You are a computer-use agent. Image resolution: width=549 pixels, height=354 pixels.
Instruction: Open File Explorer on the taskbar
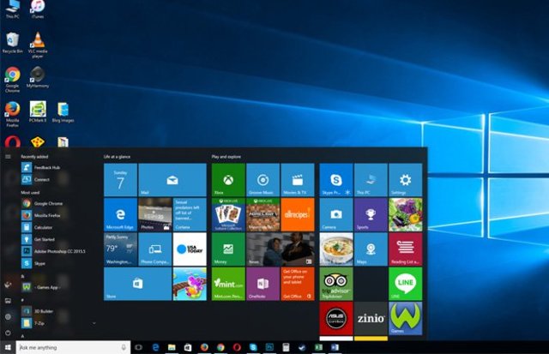172,347
